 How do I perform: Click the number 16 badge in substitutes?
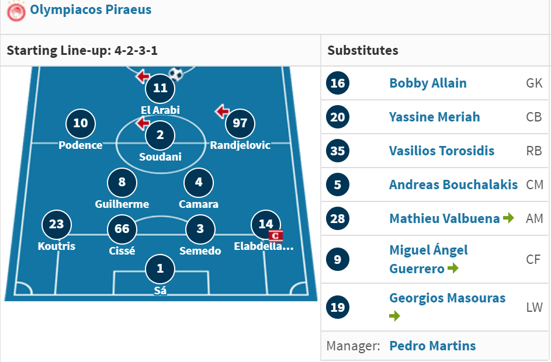(338, 83)
